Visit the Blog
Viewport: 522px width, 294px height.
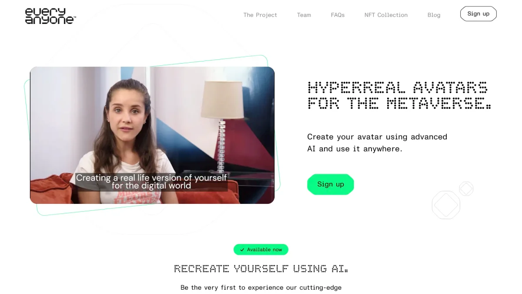434,15
